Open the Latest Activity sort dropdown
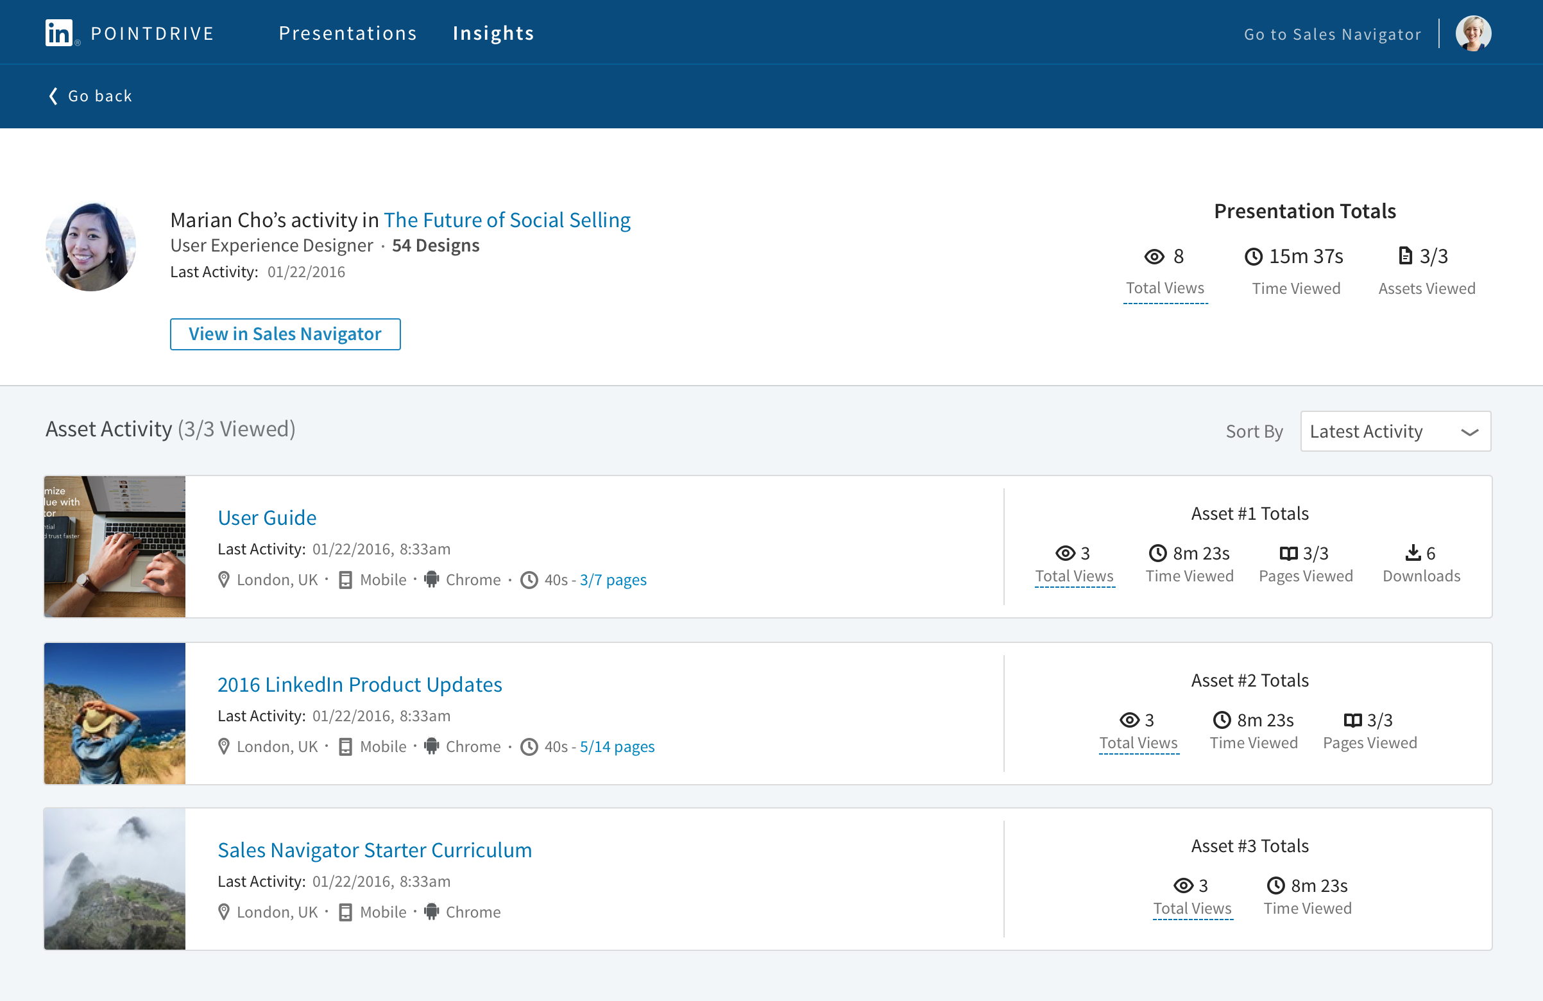This screenshot has width=1543, height=1001. 1395,431
